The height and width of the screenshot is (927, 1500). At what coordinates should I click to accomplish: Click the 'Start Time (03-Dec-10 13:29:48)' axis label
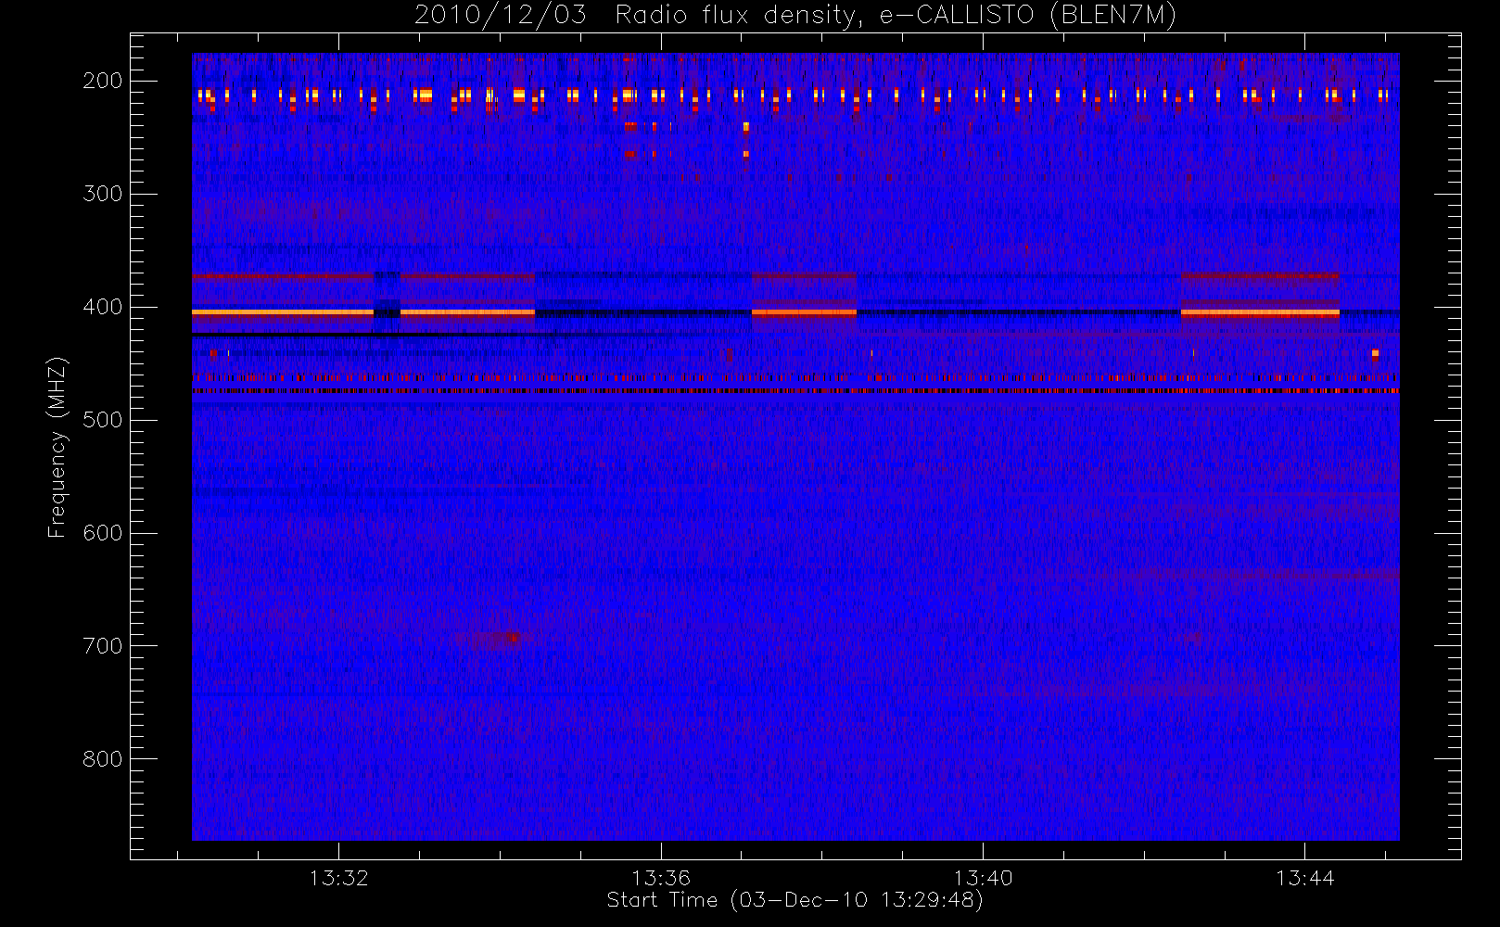tap(794, 900)
